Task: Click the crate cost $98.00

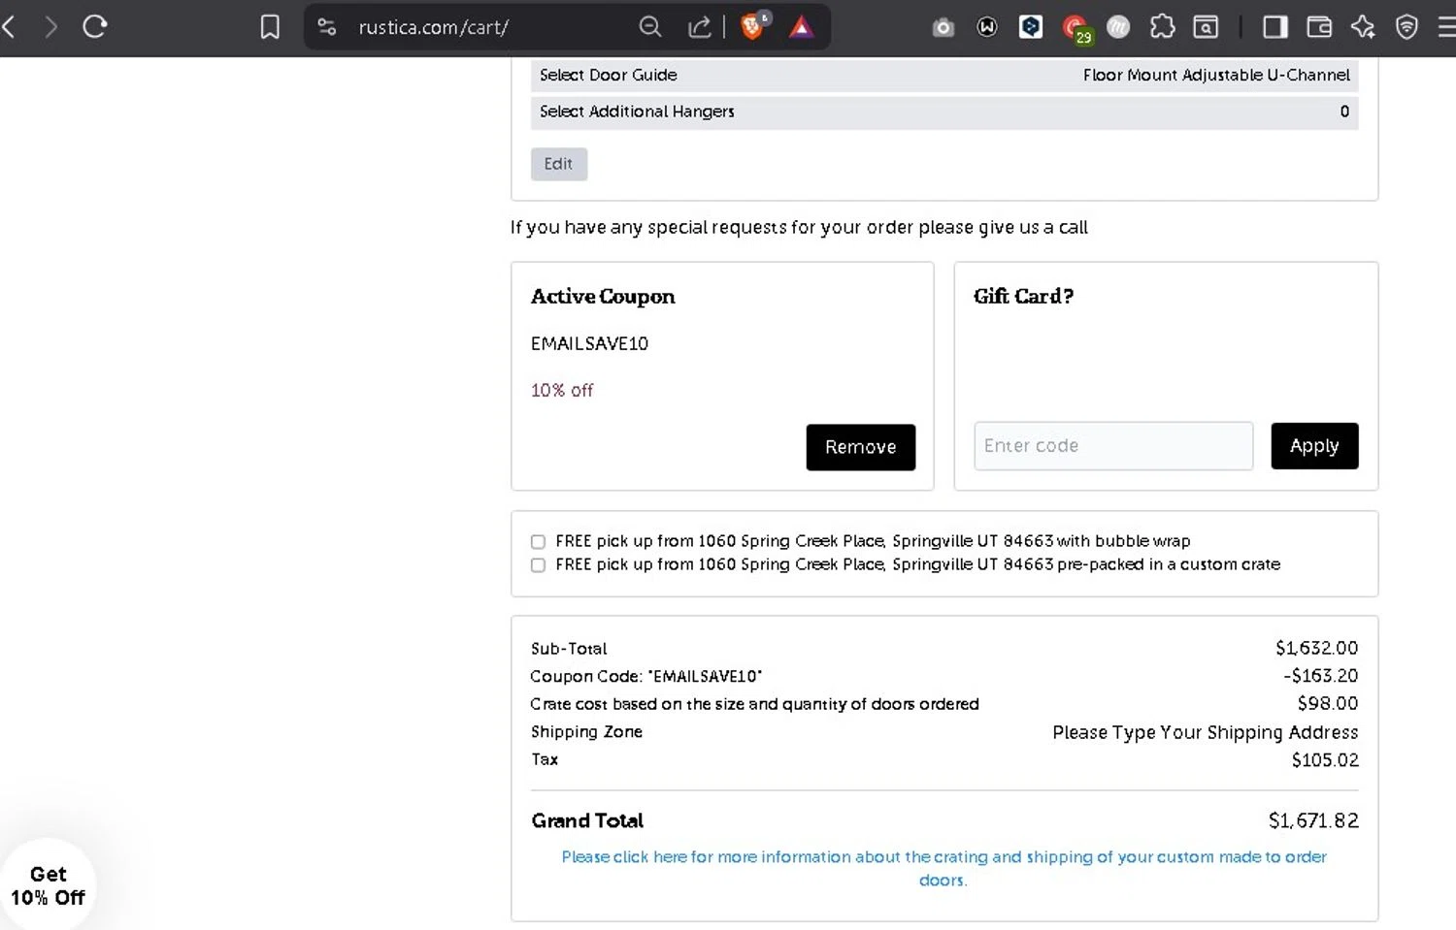Action: pos(1328,703)
